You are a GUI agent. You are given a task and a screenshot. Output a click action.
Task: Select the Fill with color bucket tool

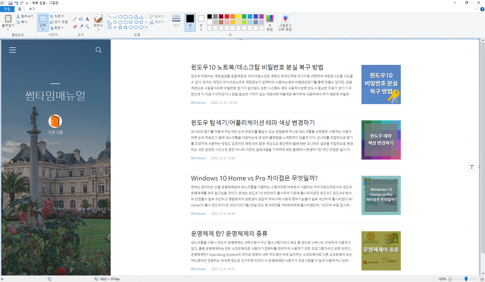pyautogui.click(x=81, y=19)
